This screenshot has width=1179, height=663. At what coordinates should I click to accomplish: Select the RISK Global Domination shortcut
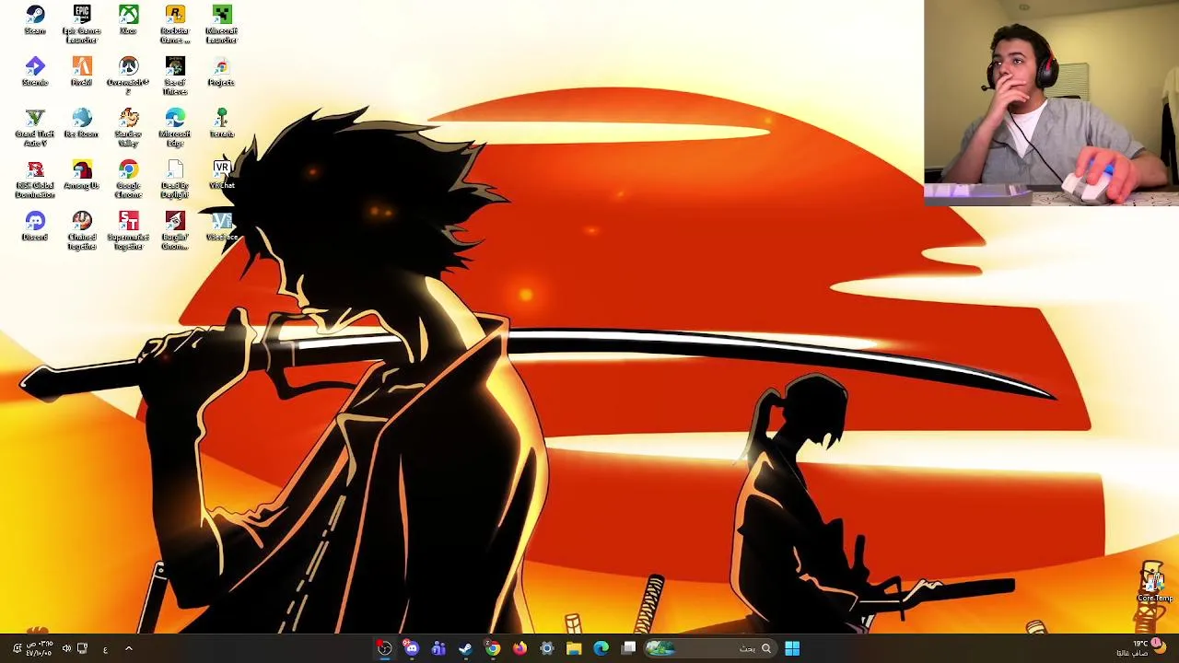click(x=35, y=179)
